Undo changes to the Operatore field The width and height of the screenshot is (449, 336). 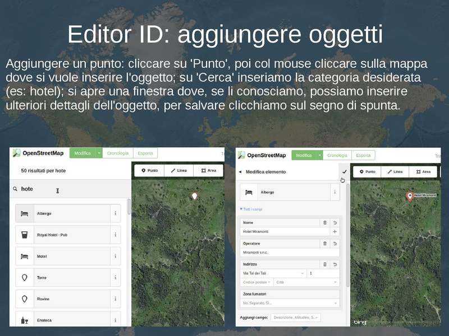click(x=335, y=244)
